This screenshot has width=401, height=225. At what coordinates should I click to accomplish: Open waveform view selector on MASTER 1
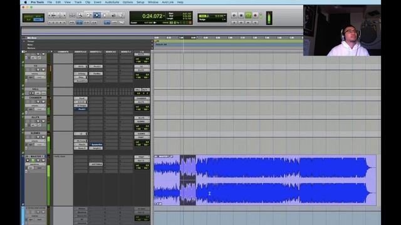[x=35, y=164]
